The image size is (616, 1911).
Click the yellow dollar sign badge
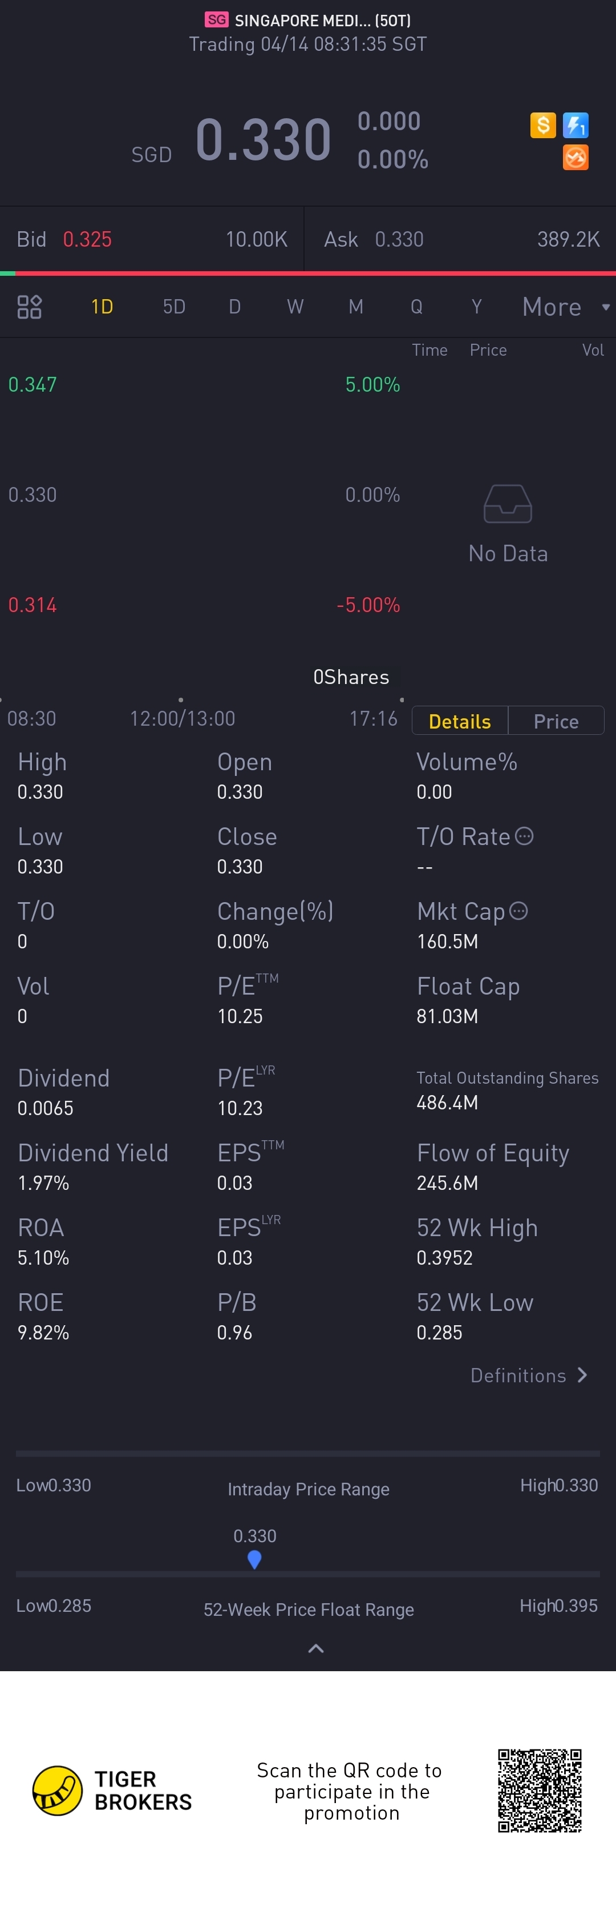pyautogui.click(x=542, y=126)
